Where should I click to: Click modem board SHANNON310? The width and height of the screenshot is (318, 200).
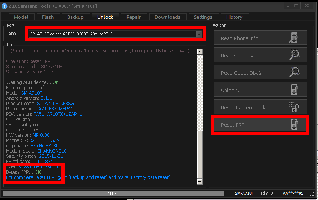[52, 151]
